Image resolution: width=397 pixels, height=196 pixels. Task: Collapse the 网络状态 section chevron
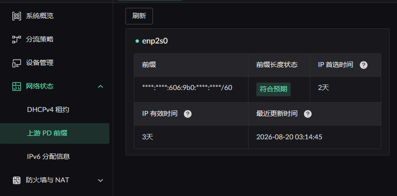[100, 87]
